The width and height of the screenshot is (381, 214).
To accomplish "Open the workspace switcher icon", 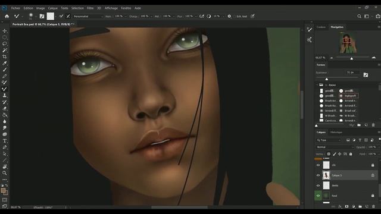I will [x=367, y=16].
